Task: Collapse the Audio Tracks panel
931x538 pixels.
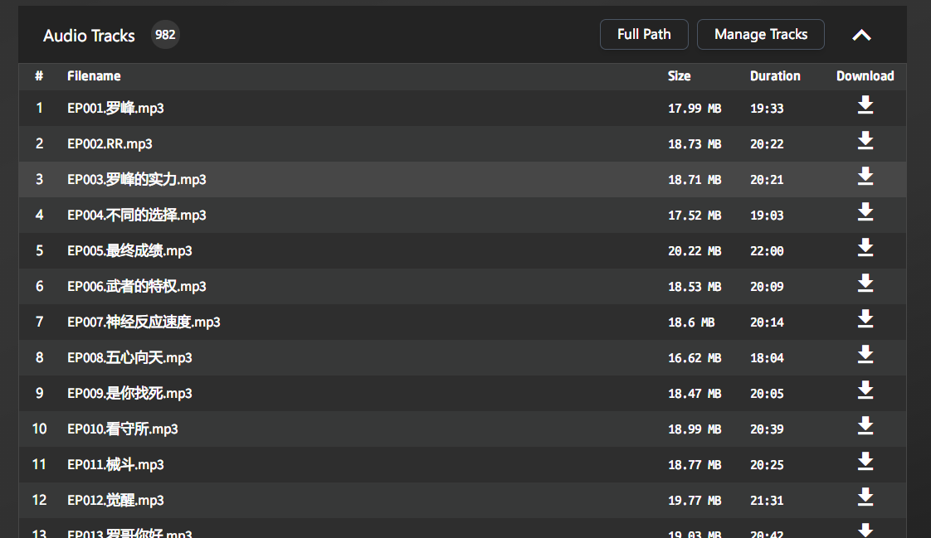Action: (861, 35)
